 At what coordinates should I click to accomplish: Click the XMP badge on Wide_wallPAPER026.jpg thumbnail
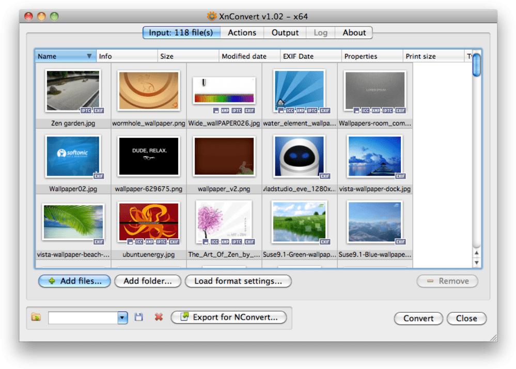coord(225,111)
